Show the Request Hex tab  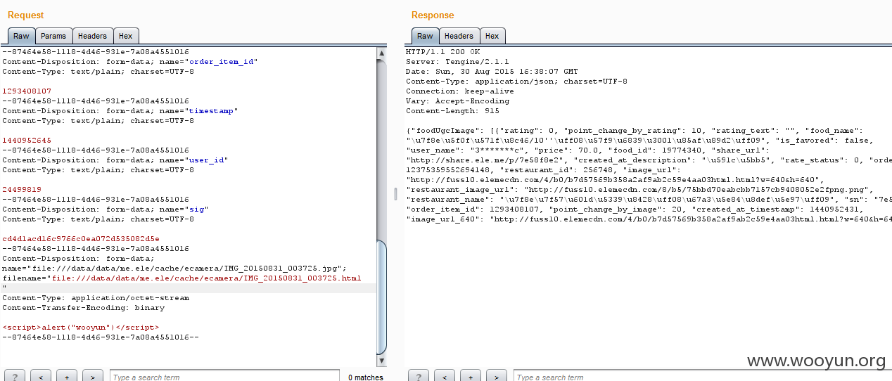(125, 36)
